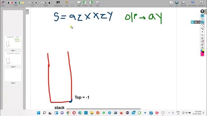Pick the blue pen color
This screenshot has width=207, height=116.
pyautogui.click(x=16, y=3)
